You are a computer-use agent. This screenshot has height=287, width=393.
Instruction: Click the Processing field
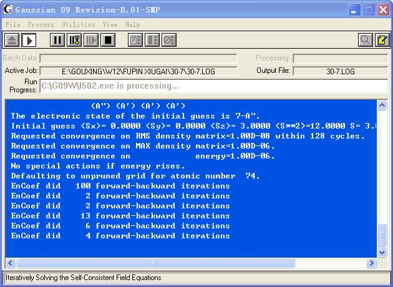(x=341, y=59)
